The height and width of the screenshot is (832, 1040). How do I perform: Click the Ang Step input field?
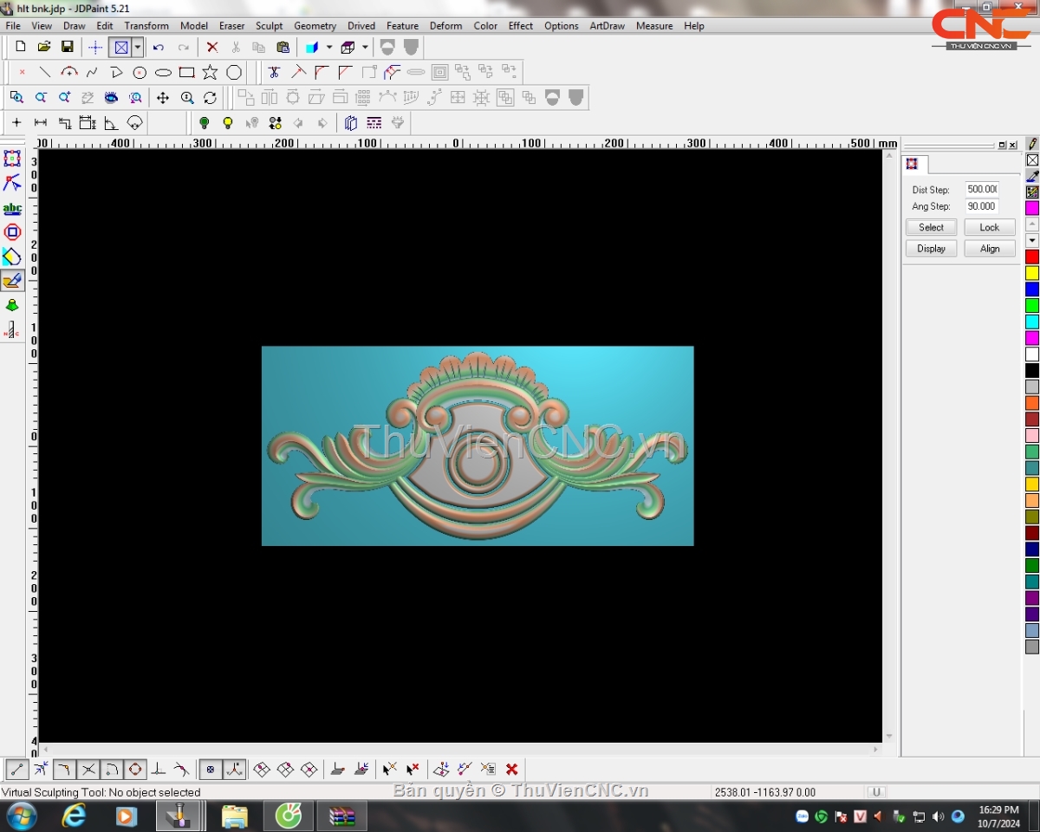coord(982,206)
